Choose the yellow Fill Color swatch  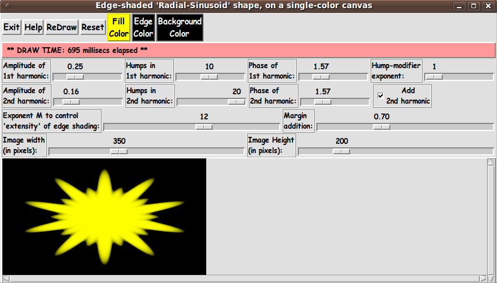pos(119,28)
